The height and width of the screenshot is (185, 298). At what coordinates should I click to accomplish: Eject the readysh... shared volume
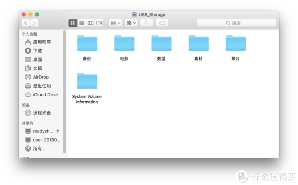[58, 131]
